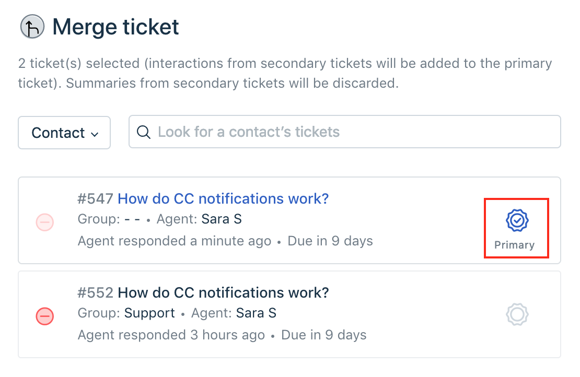Click agent 'Sara S' on ticket #547
580x377 pixels.
click(222, 220)
